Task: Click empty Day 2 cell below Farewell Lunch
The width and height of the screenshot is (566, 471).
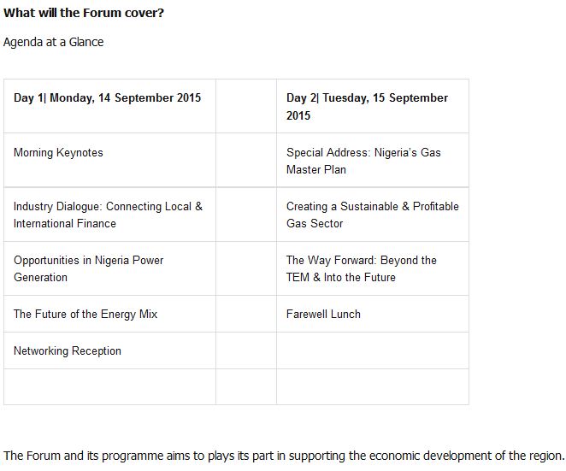Action: (372, 350)
